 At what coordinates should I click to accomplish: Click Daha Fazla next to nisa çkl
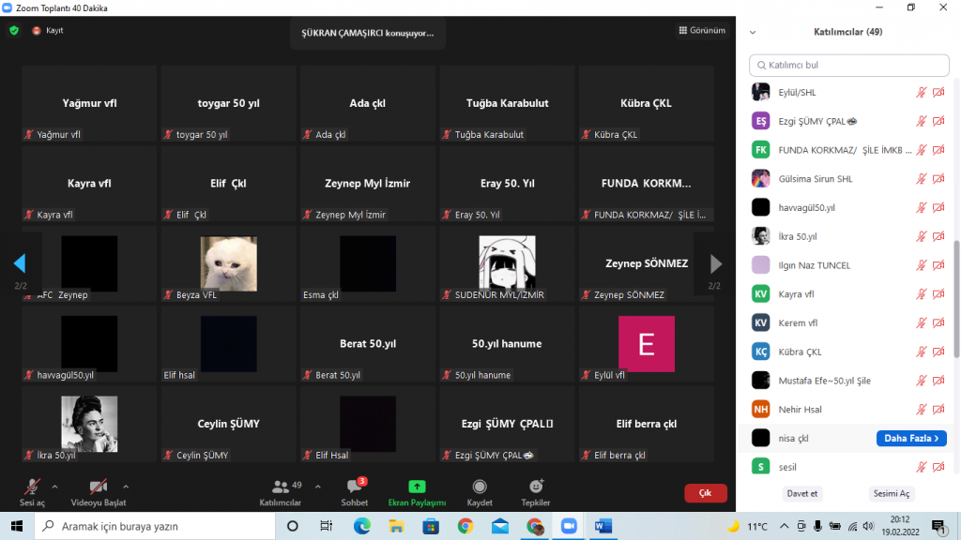(910, 438)
